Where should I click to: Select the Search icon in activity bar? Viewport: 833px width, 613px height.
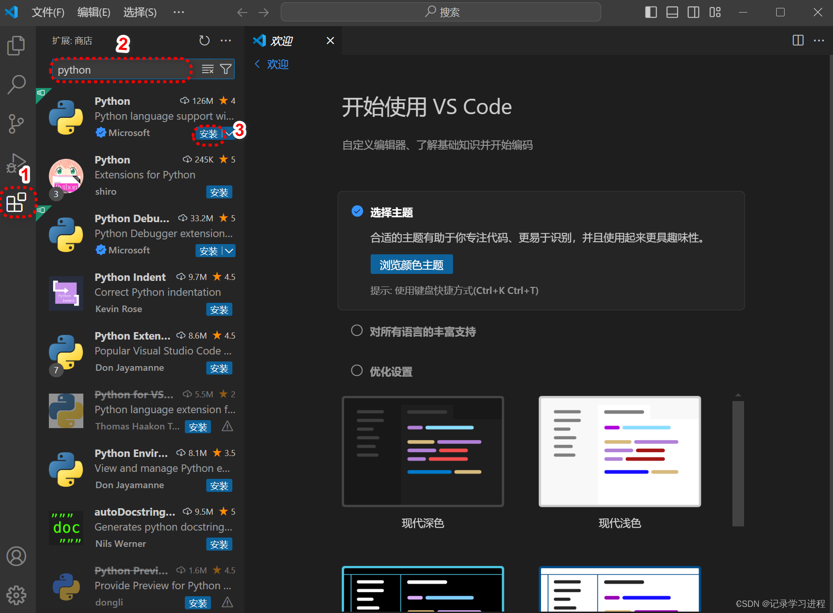(x=16, y=84)
